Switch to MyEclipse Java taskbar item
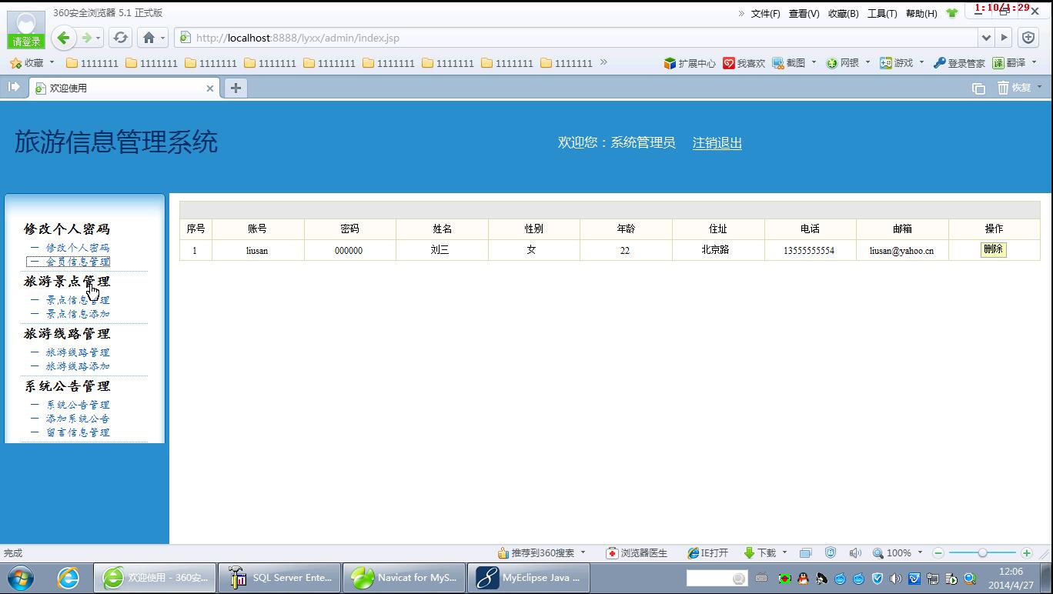 click(x=528, y=577)
